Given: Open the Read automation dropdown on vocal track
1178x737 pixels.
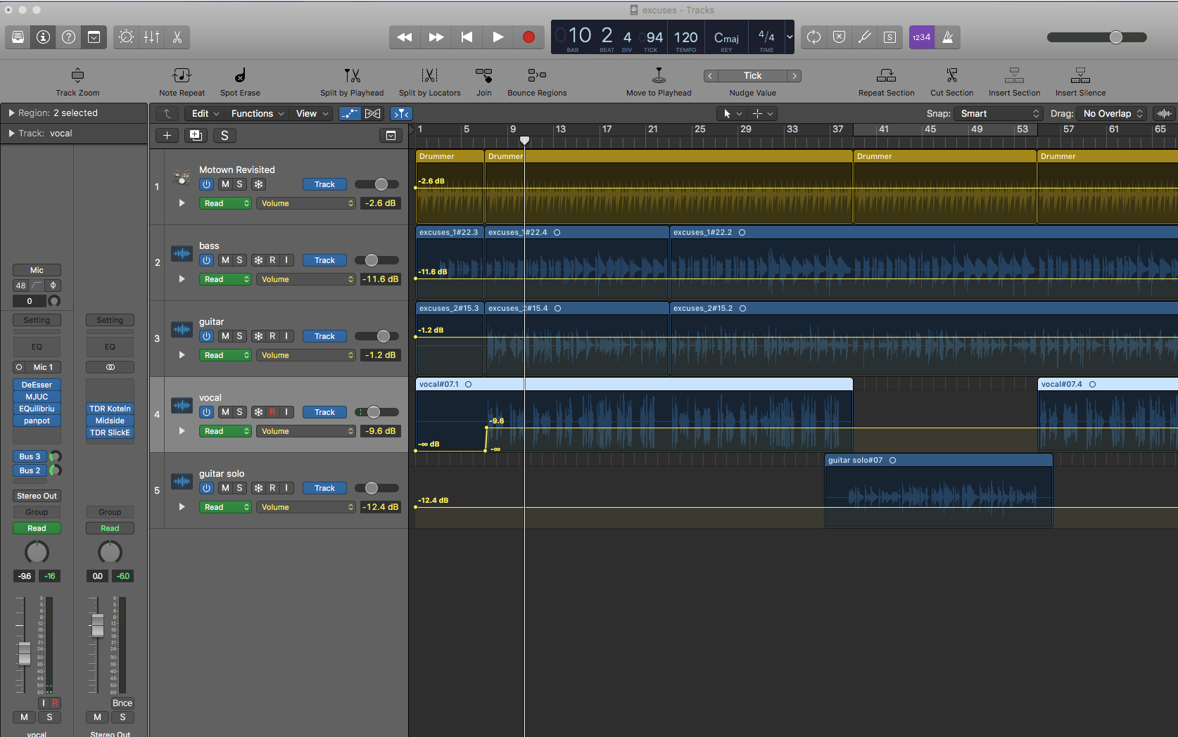Looking at the screenshot, I should coord(225,431).
